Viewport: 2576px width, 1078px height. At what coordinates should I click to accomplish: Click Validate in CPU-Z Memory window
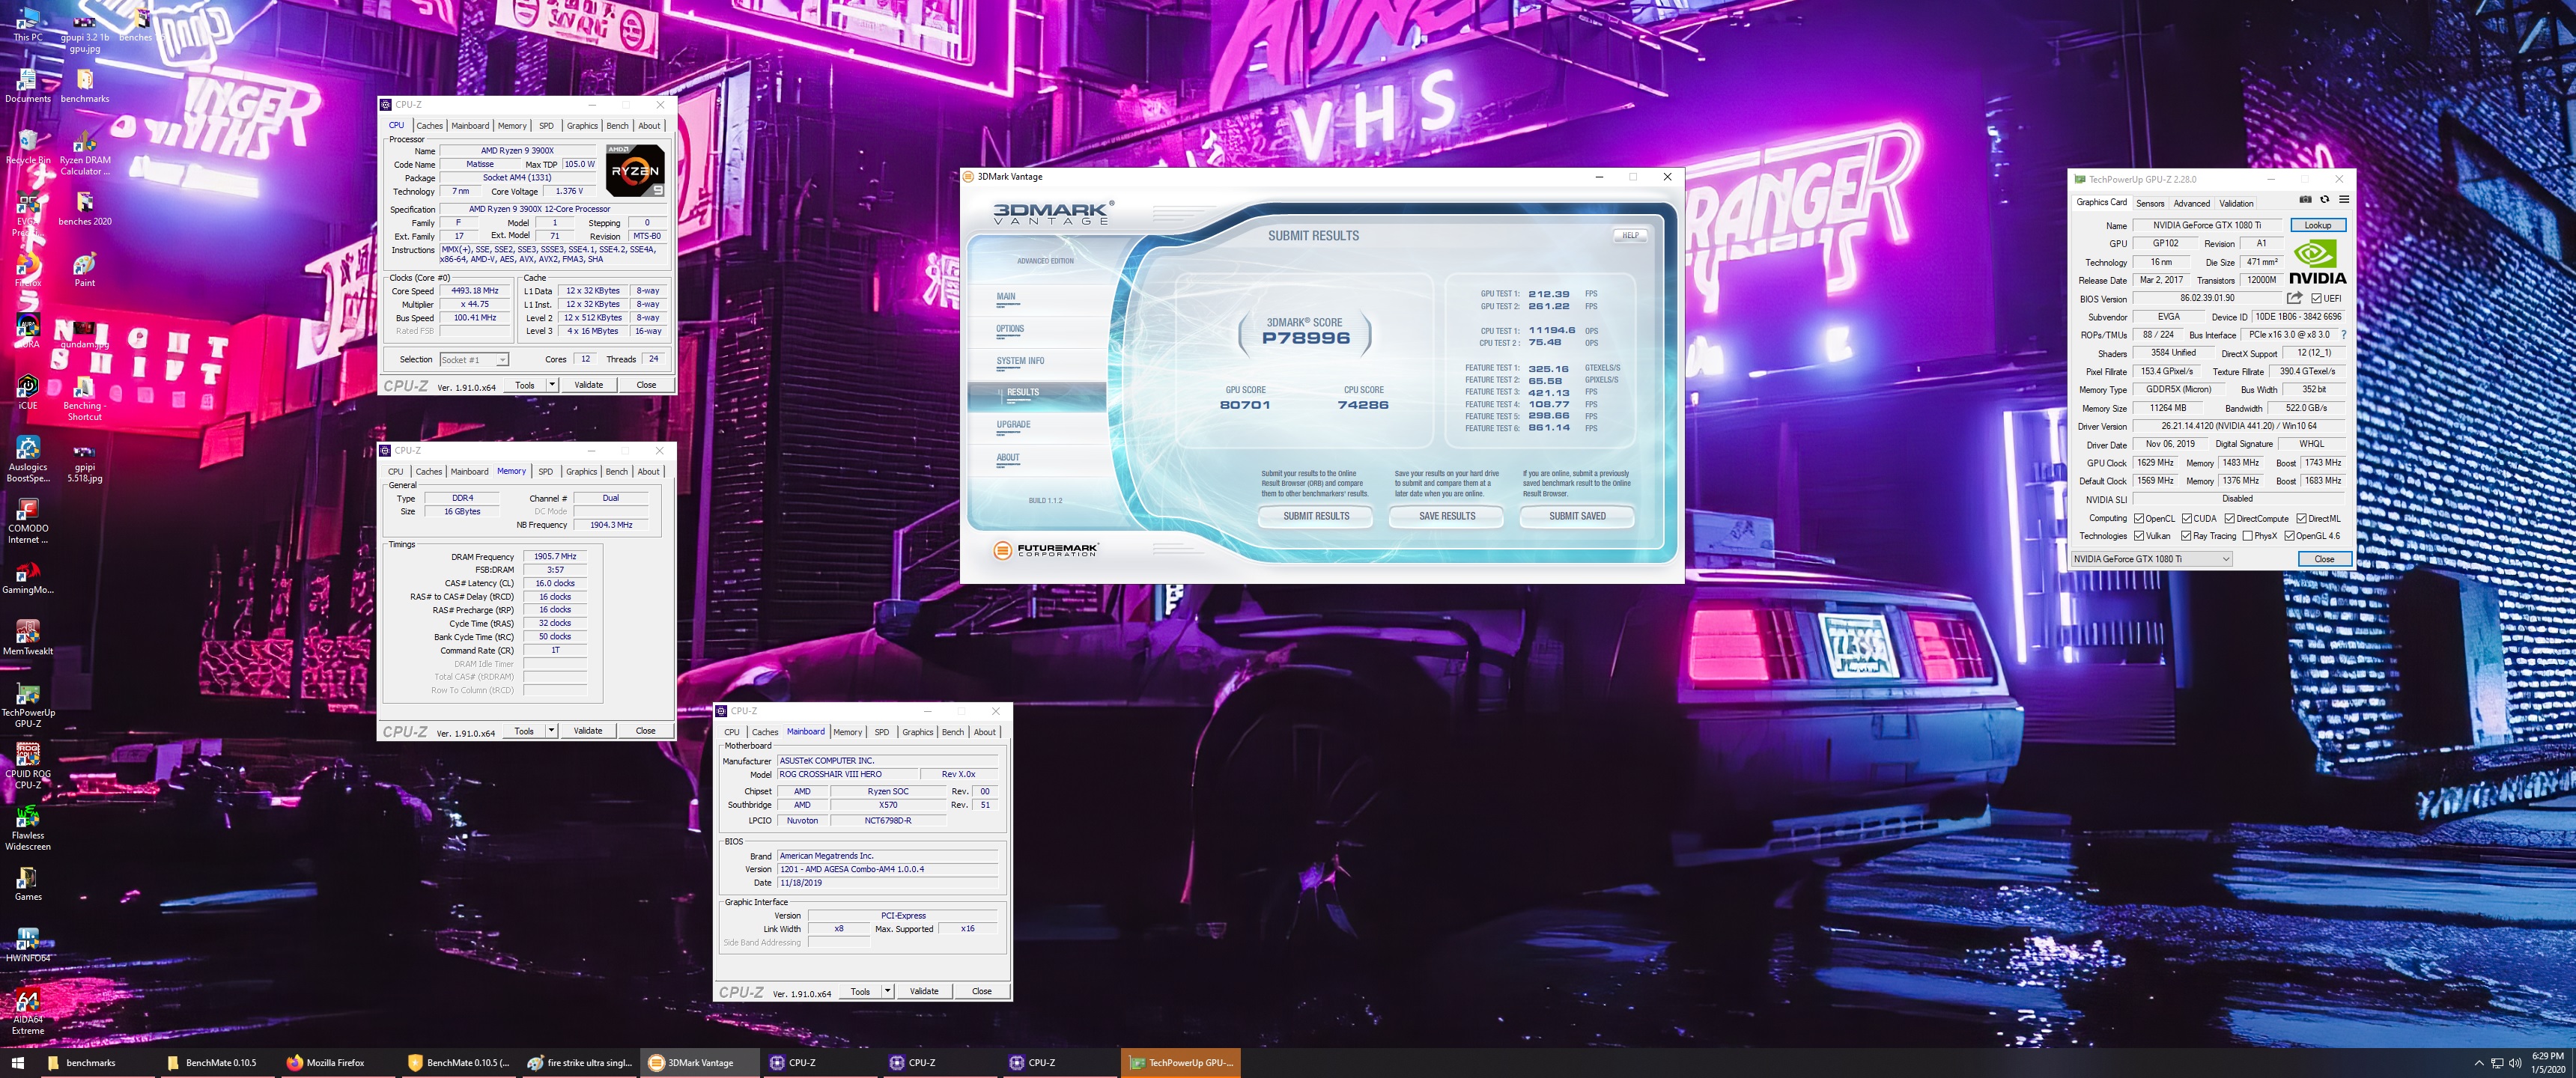(x=588, y=731)
